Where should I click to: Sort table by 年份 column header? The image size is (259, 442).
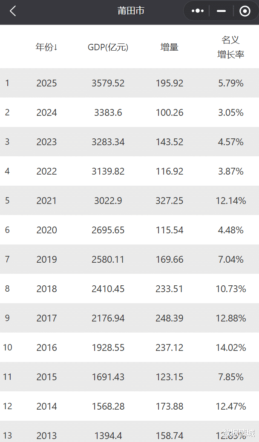pos(46,47)
